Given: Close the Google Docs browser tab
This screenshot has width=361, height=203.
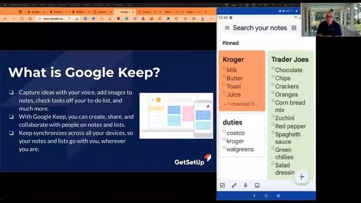Looking at the screenshot, I should pyautogui.click(x=133, y=12).
